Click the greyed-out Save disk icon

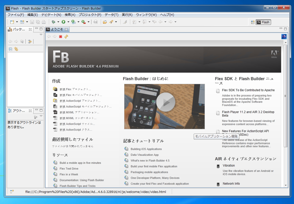pos(32,22)
